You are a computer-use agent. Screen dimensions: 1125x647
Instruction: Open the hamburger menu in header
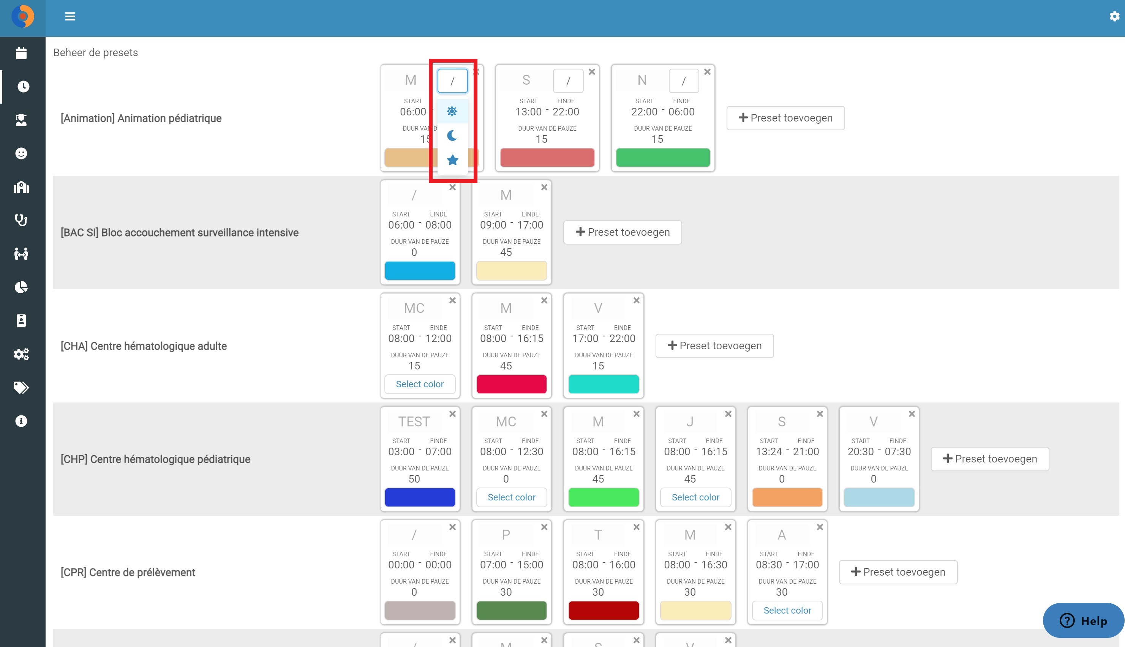point(70,16)
